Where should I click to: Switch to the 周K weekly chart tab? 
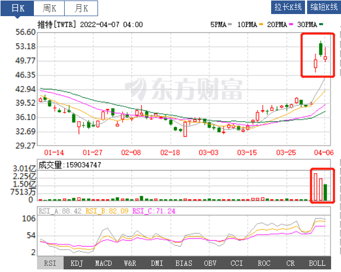(x=49, y=8)
